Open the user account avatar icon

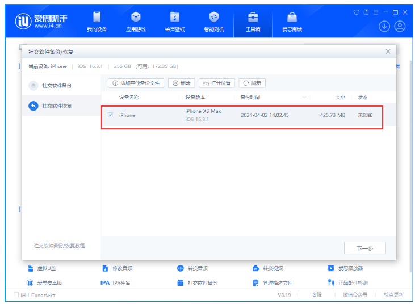point(400,27)
